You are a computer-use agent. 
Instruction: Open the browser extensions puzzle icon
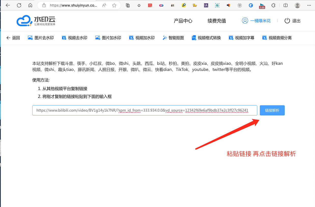(273, 5)
